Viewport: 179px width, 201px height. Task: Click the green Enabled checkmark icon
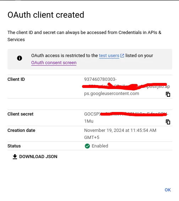tap(87, 146)
